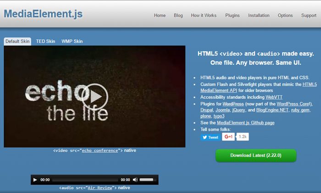Navigate to the Installation section
This screenshot has height=193, width=321.
[259, 15]
